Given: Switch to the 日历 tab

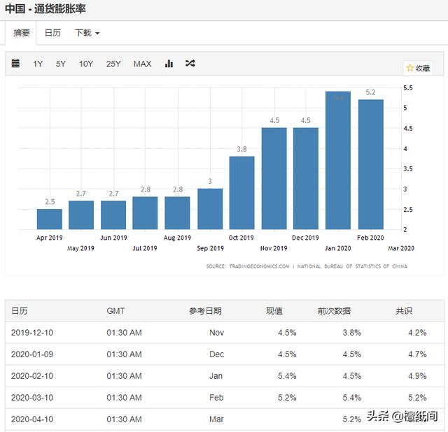Looking at the screenshot, I should pyautogui.click(x=53, y=33).
